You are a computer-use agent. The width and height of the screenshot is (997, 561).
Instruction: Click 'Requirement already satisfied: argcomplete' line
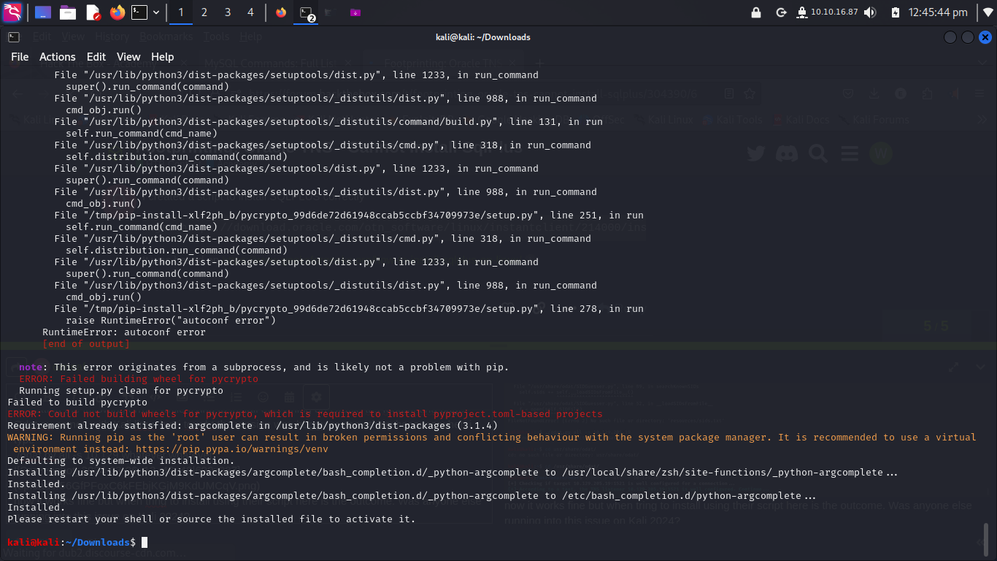pos(253,426)
